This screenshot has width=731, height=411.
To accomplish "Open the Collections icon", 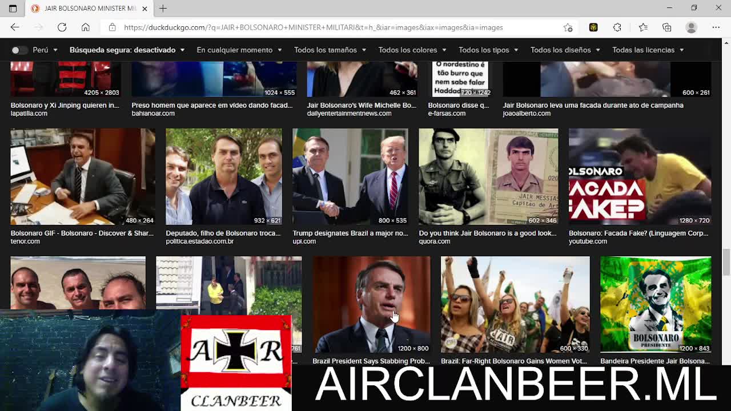I will 666,27.
